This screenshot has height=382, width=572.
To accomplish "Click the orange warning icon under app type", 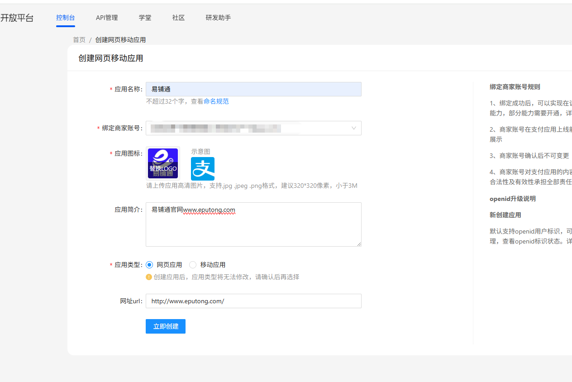I will click(149, 277).
